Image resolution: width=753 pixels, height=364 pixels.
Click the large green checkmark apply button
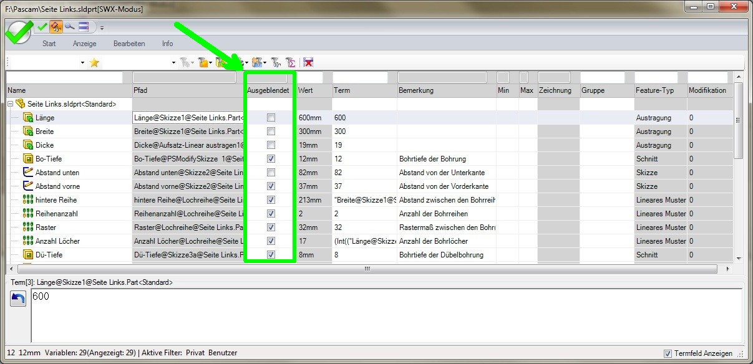point(17,31)
